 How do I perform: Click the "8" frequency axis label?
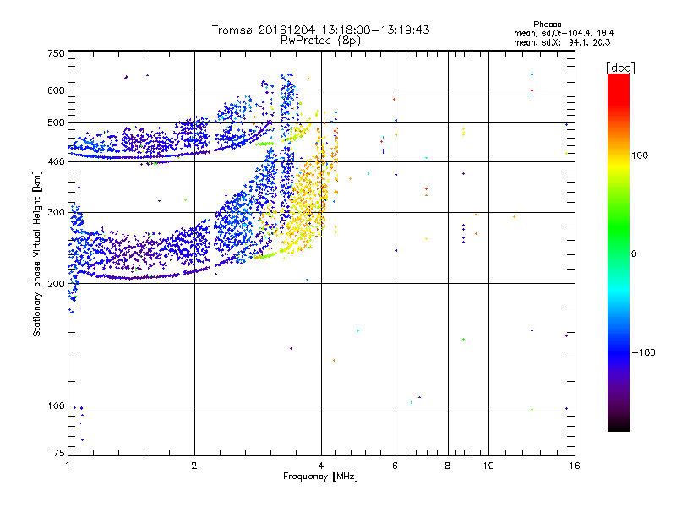(x=448, y=466)
